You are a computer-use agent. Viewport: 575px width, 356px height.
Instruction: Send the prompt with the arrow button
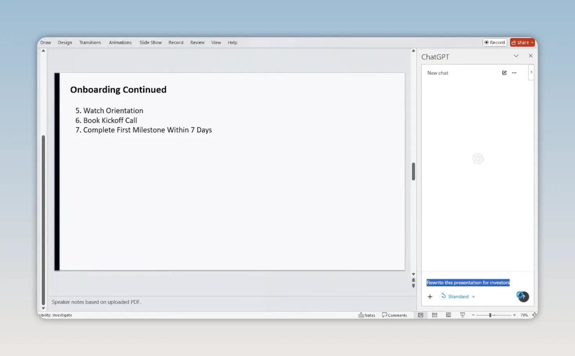pyautogui.click(x=523, y=297)
